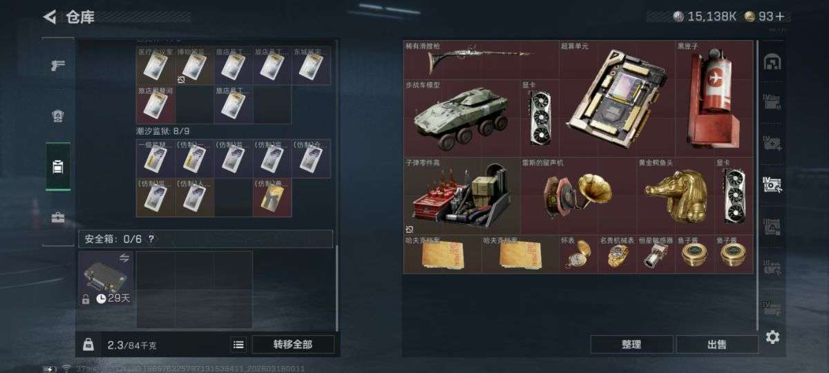The width and height of the screenshot is (829, 373).
Task: Click 转移全部 transfer all button
Action: pos(293,345)
